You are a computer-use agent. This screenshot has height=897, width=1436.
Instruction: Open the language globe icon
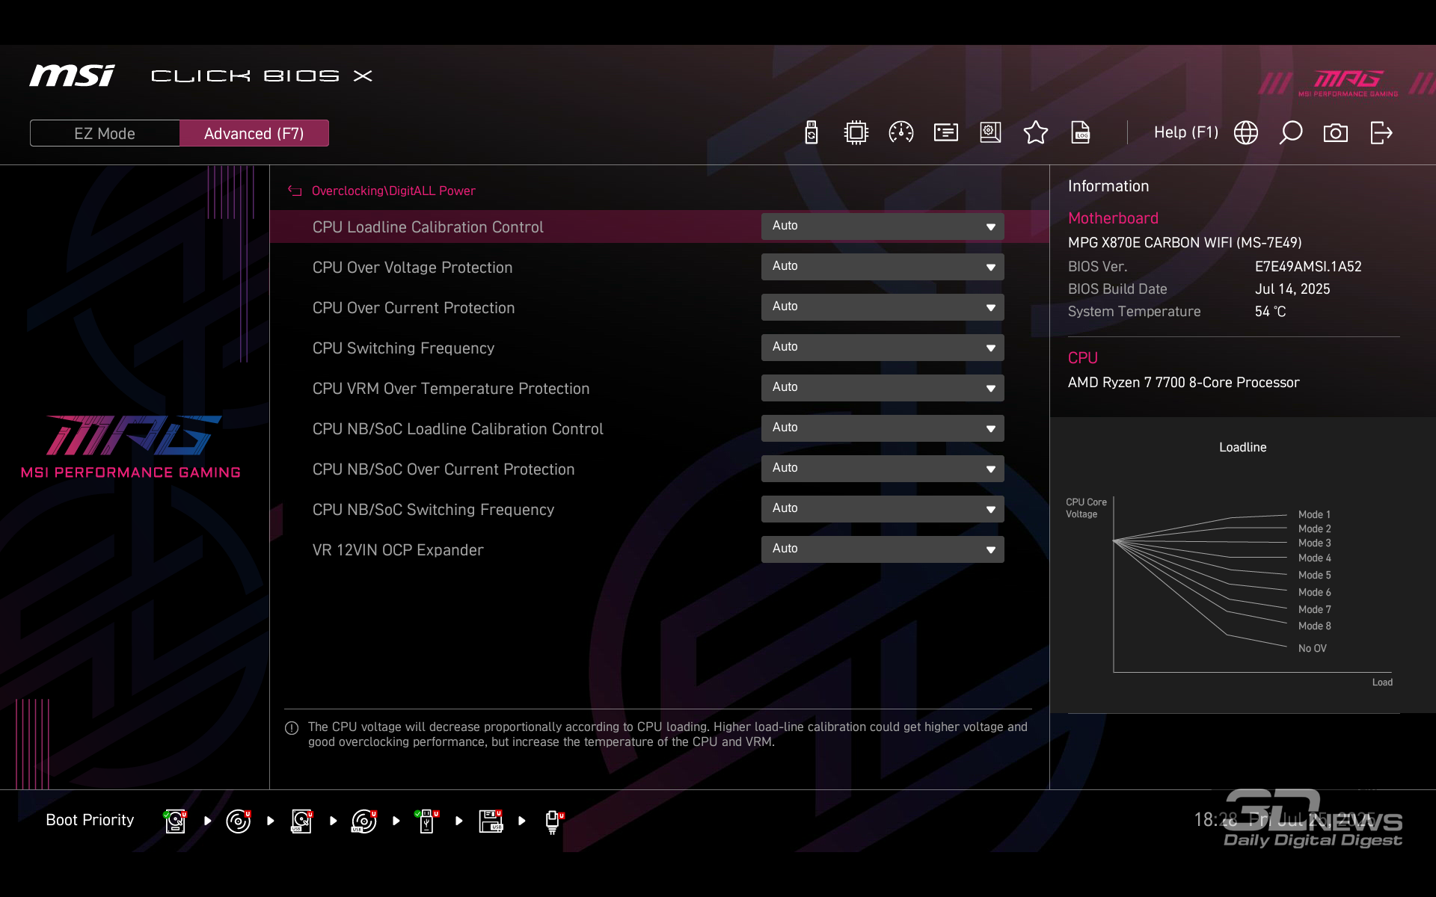1246,133
